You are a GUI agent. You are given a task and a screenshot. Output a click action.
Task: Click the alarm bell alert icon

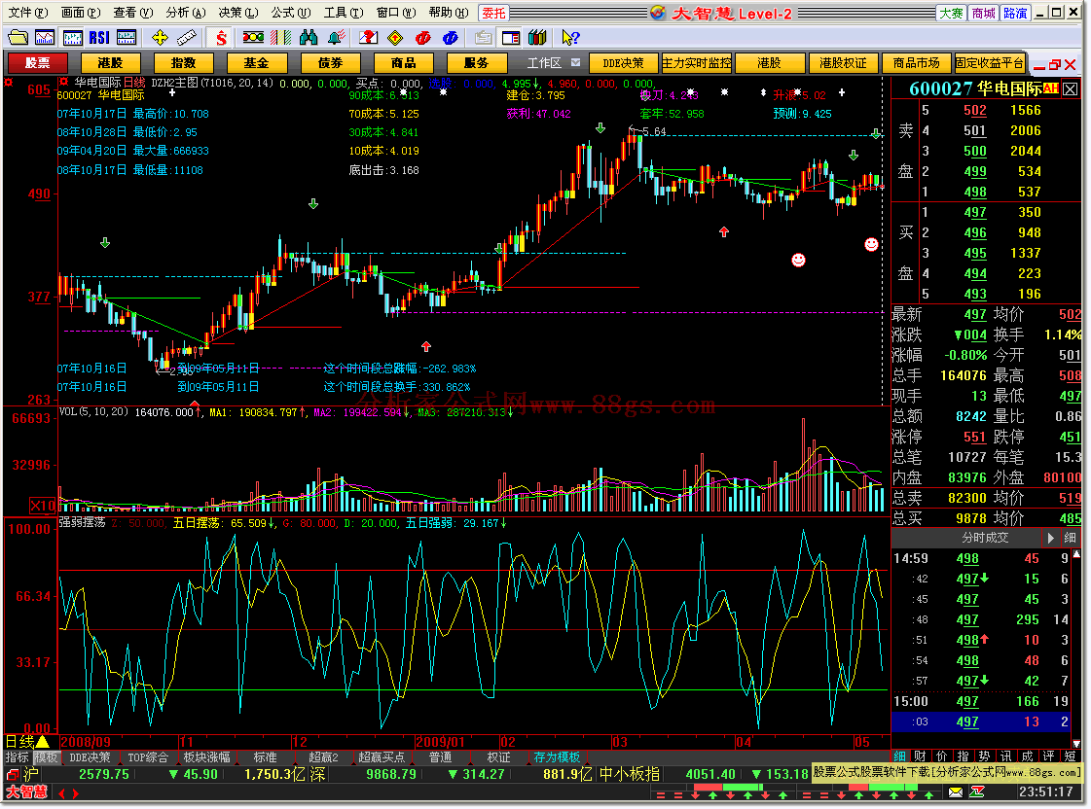pos(337,38)
